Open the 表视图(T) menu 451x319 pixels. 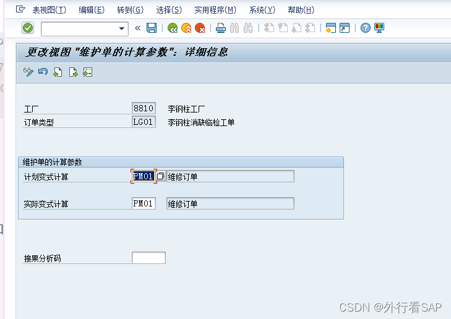point(49,10)
